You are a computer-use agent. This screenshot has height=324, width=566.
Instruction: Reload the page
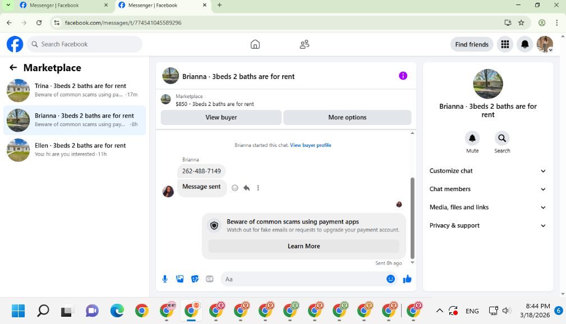pyautogui.click(x=39, y=23)
